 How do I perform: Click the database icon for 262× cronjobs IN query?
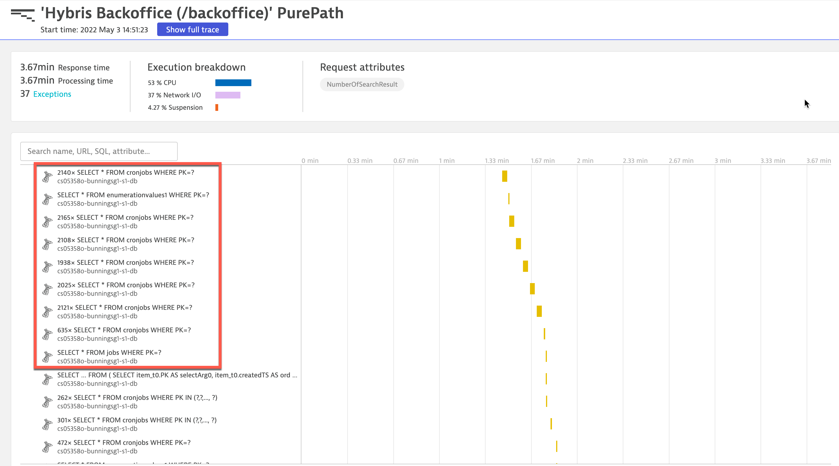47,402
